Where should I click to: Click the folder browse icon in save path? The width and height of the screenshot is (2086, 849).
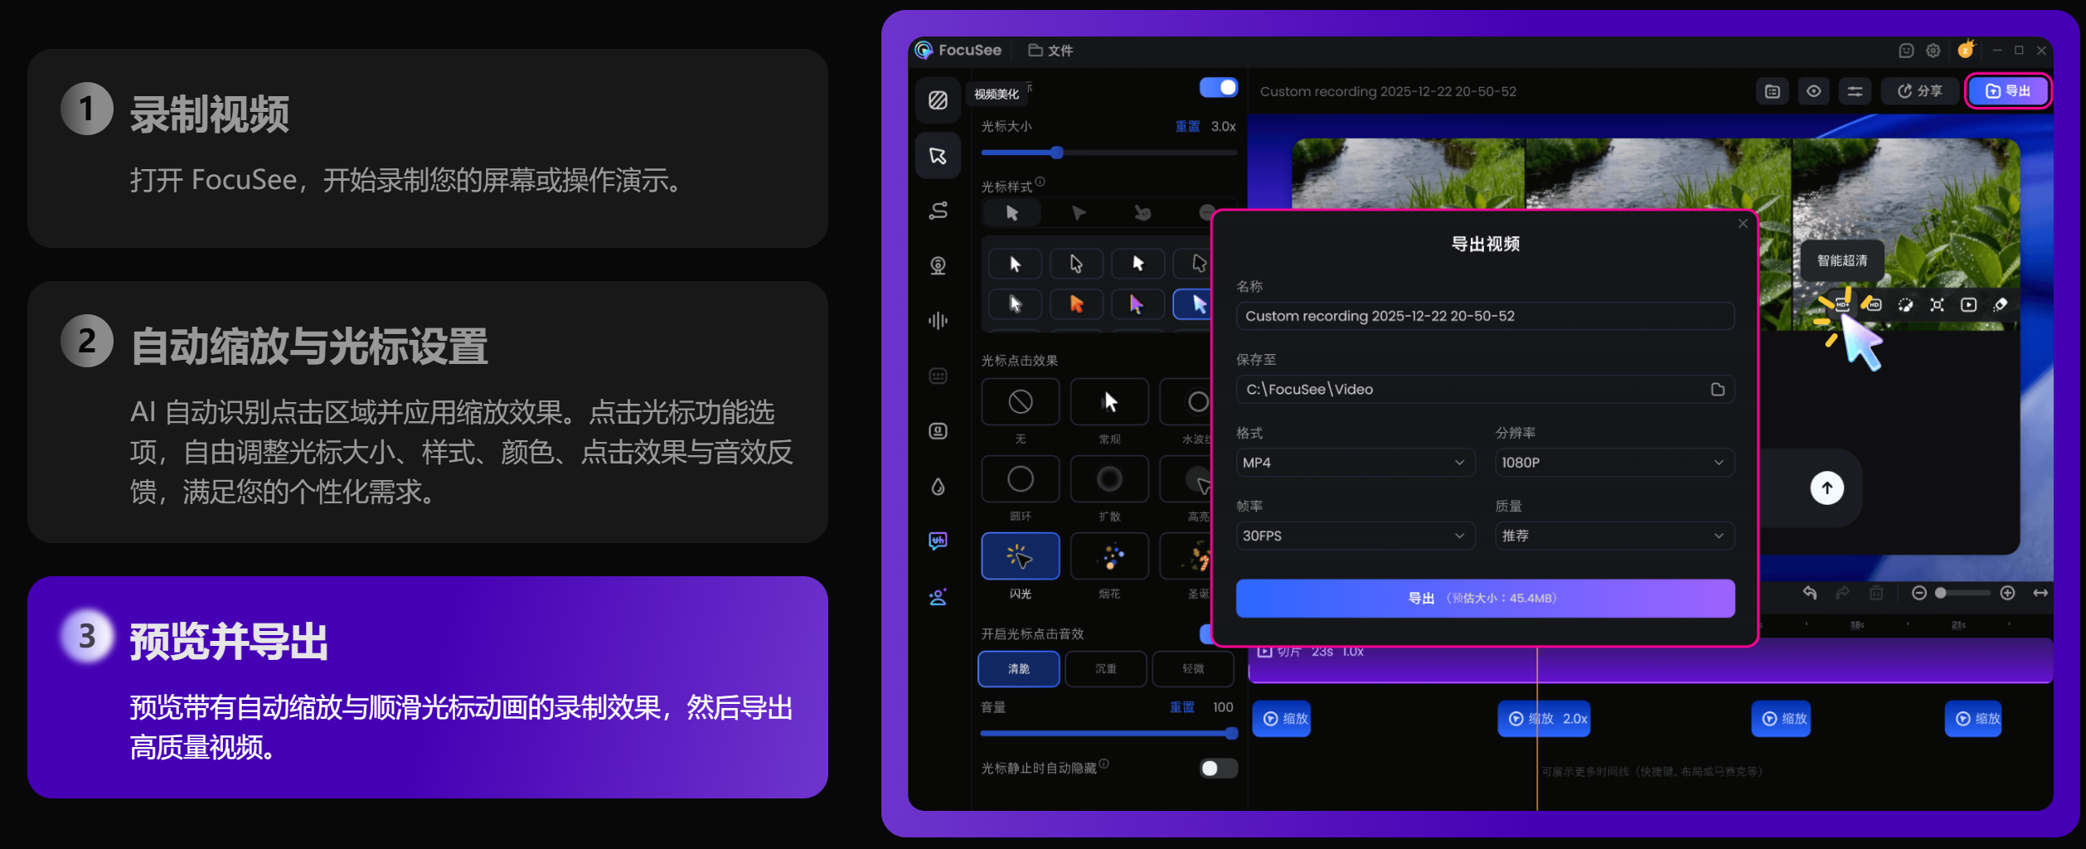(1717, 390)
